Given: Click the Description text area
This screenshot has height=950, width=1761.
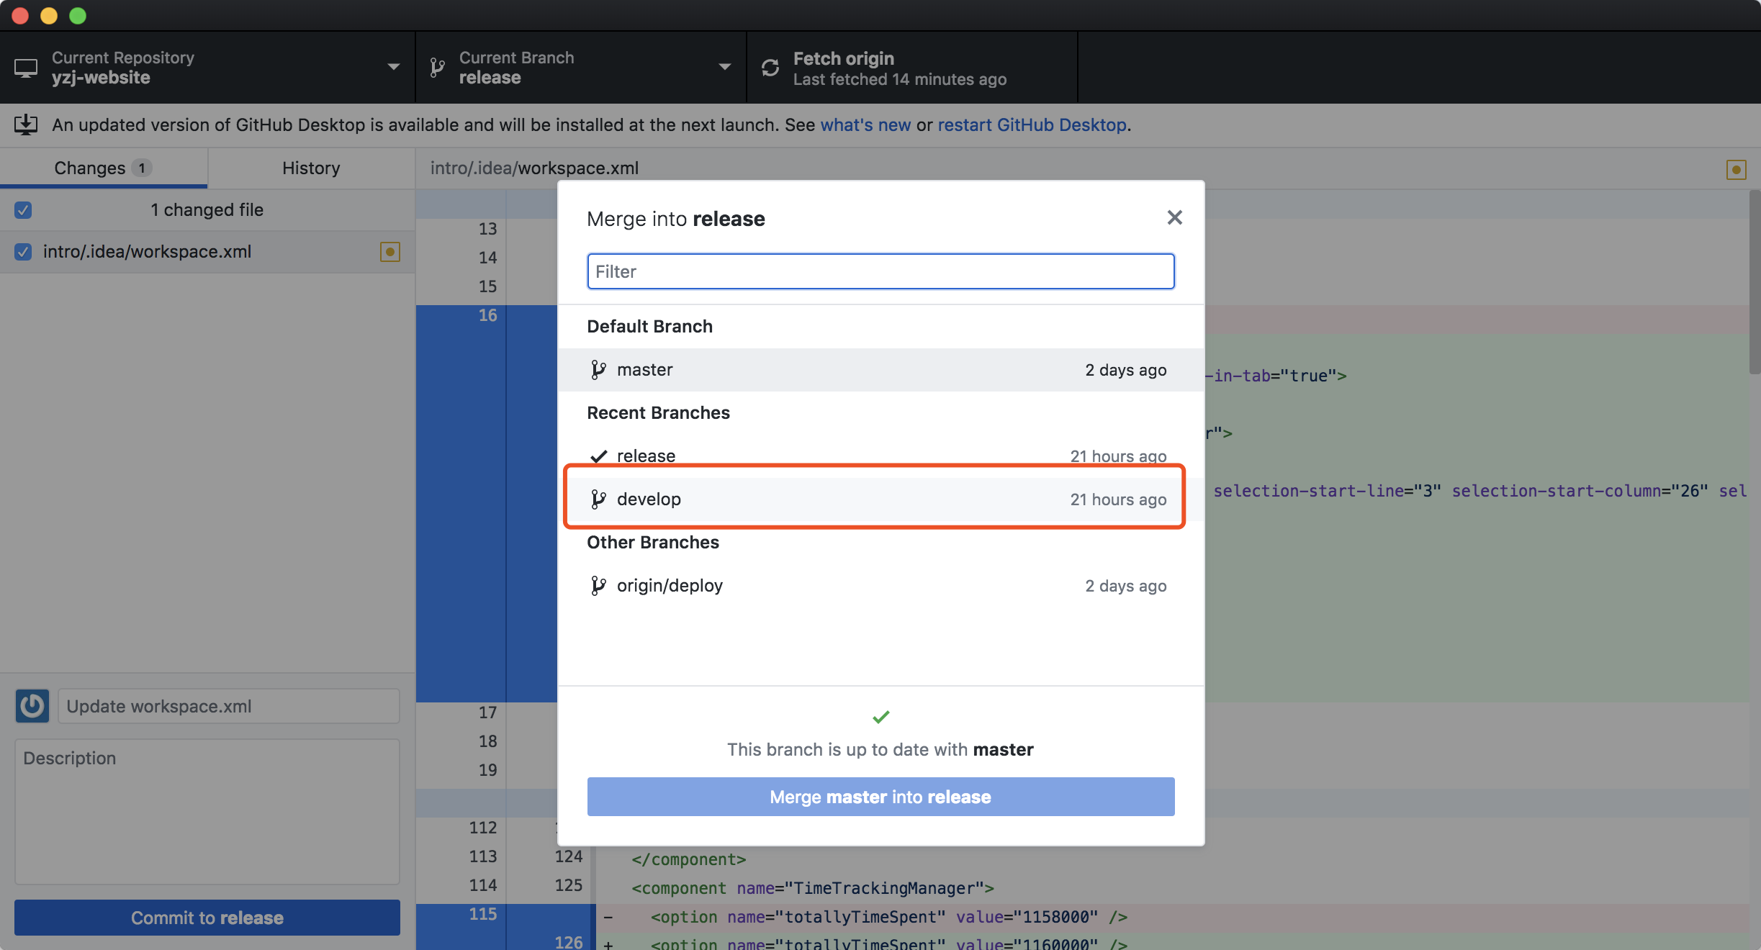Looking at the screenshot, I should pos(207,811).
